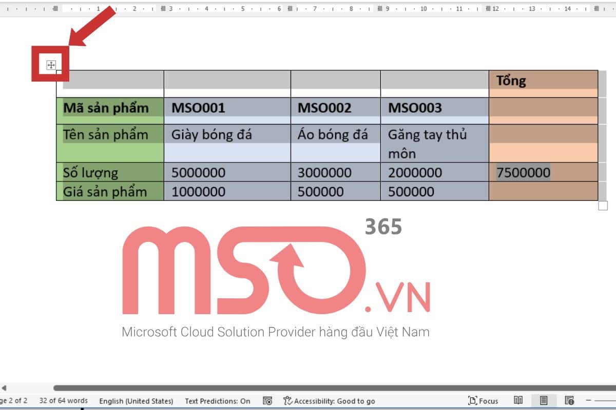Click the empty first header cell of table

point(110,84)
